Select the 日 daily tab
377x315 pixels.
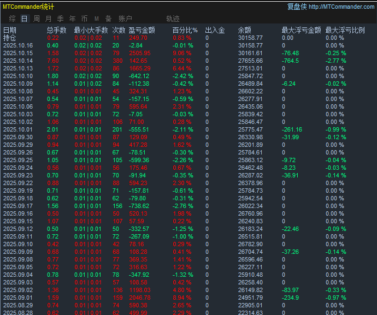(x=24, y=19)
